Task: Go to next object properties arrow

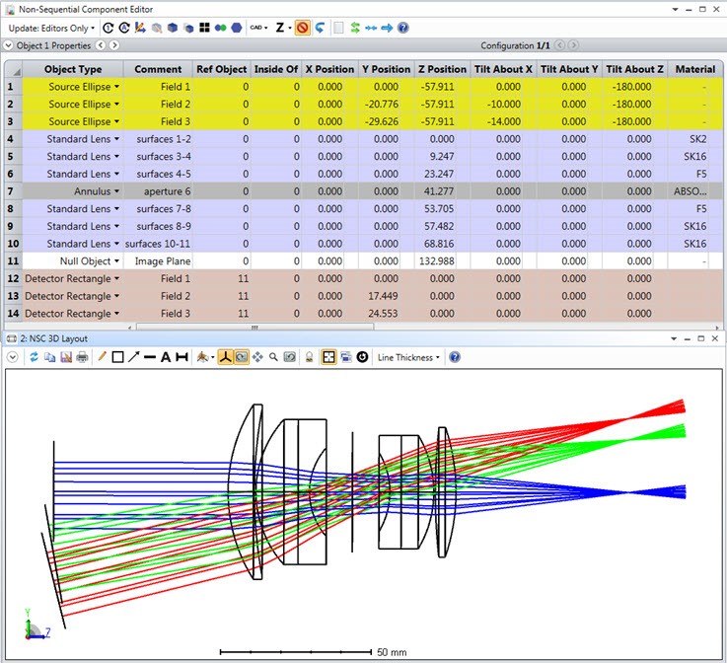Action: [x=114, y=45]
